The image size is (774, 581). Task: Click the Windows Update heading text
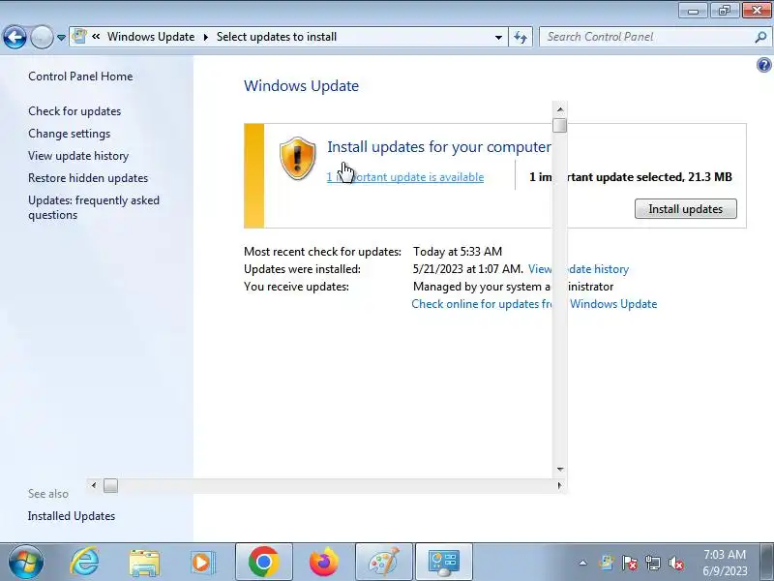[x=301, y=86]
